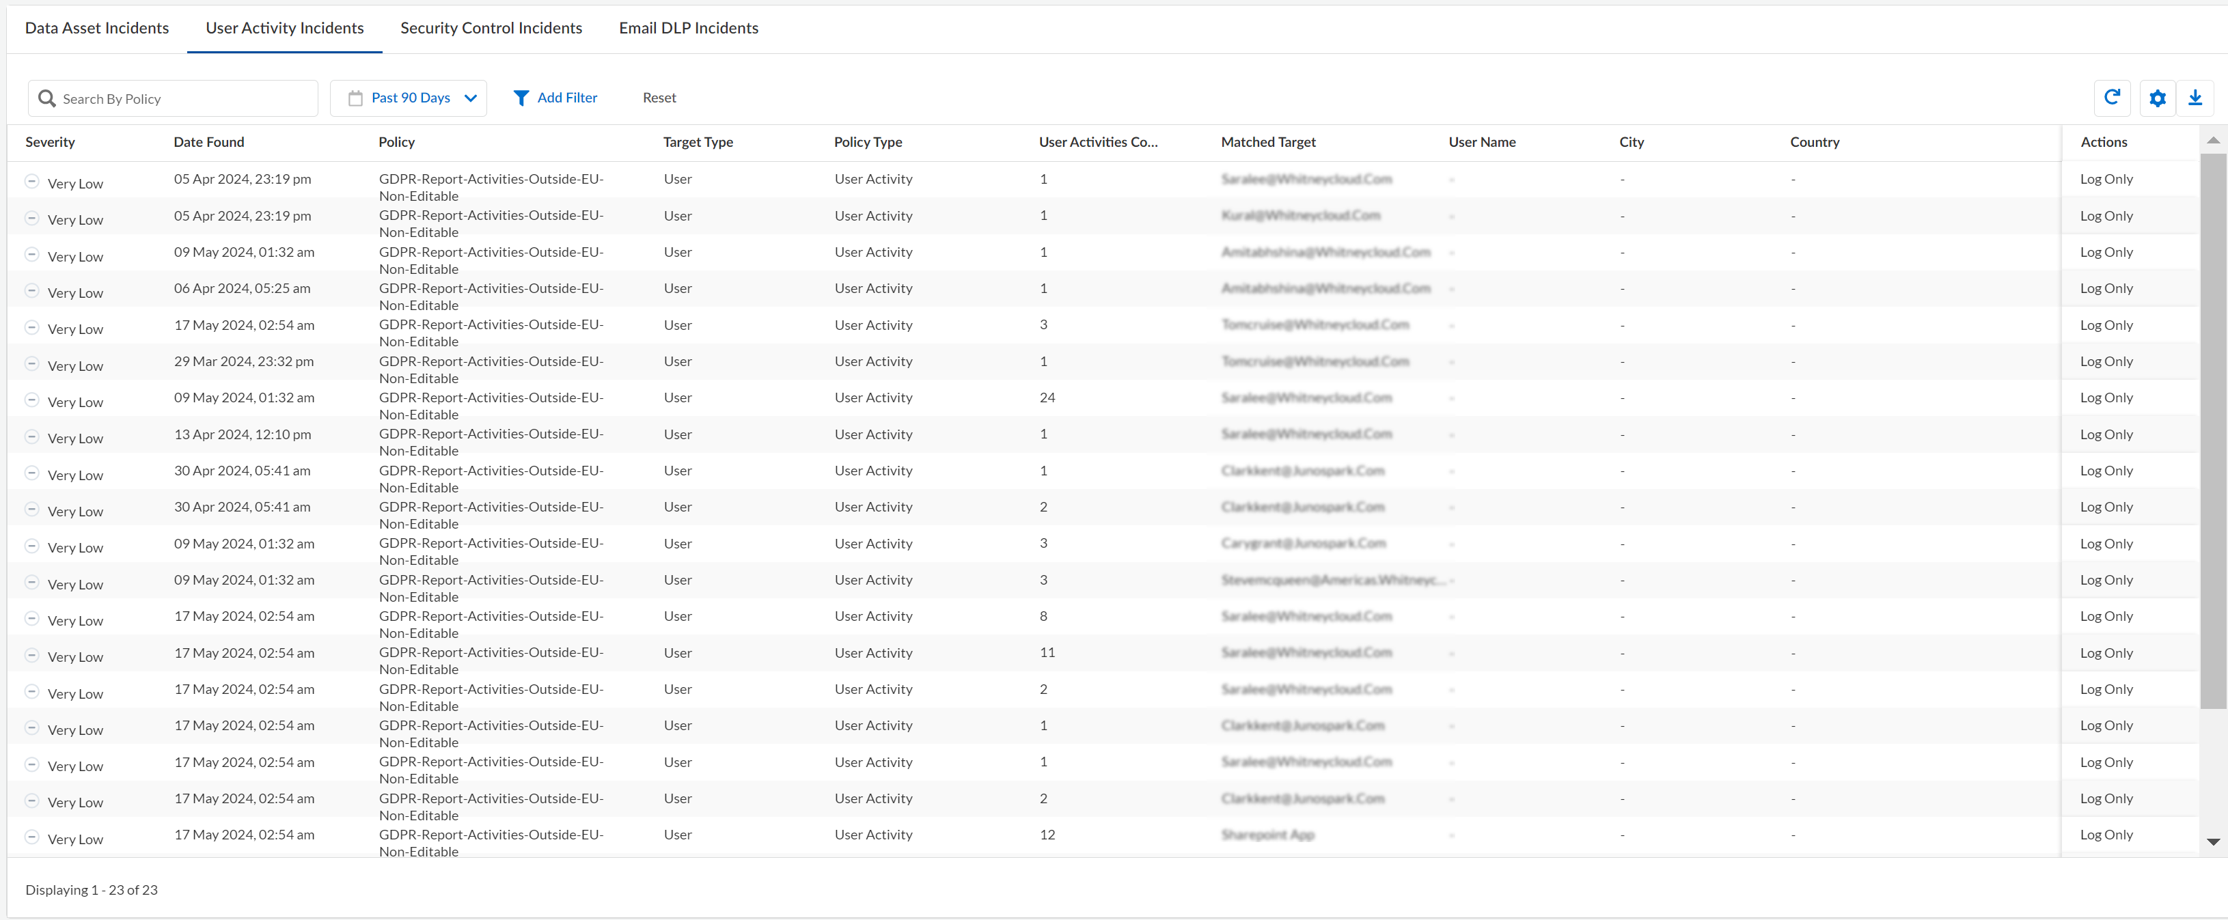Open the Email DLP Incidents tab
This screenshot has height=920, width=2228.
pyautogui.click(x=689, y=28)
